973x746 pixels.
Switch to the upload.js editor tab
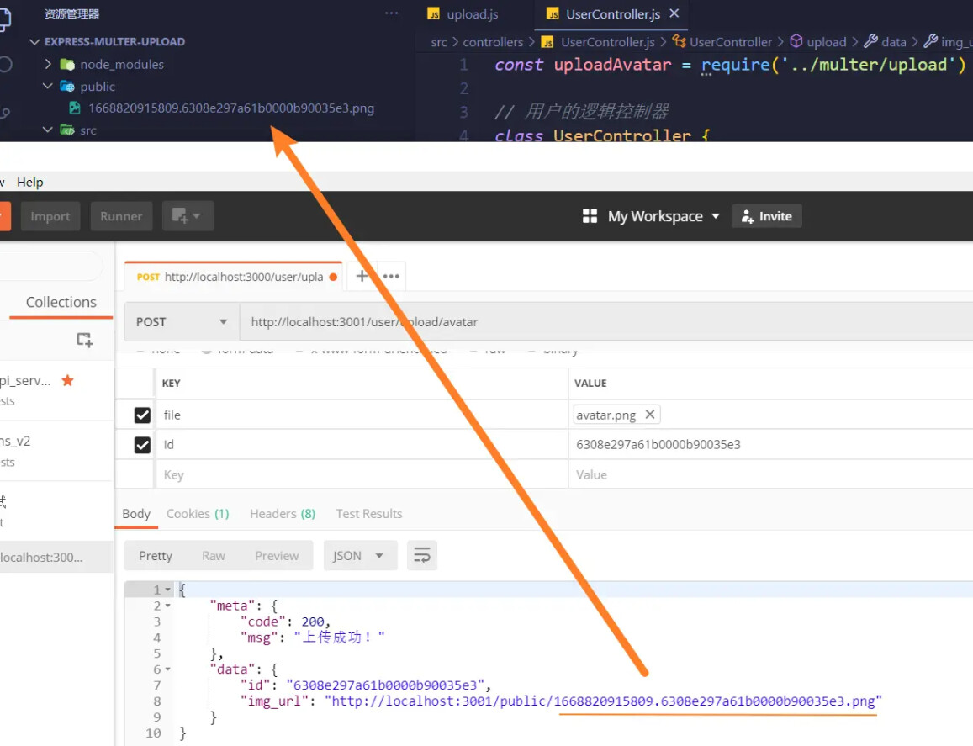click(463, 14)
